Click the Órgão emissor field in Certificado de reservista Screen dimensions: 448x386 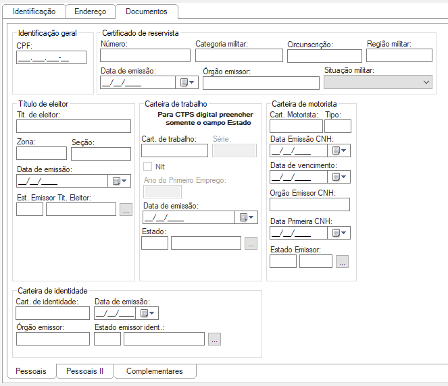point(260,83)
